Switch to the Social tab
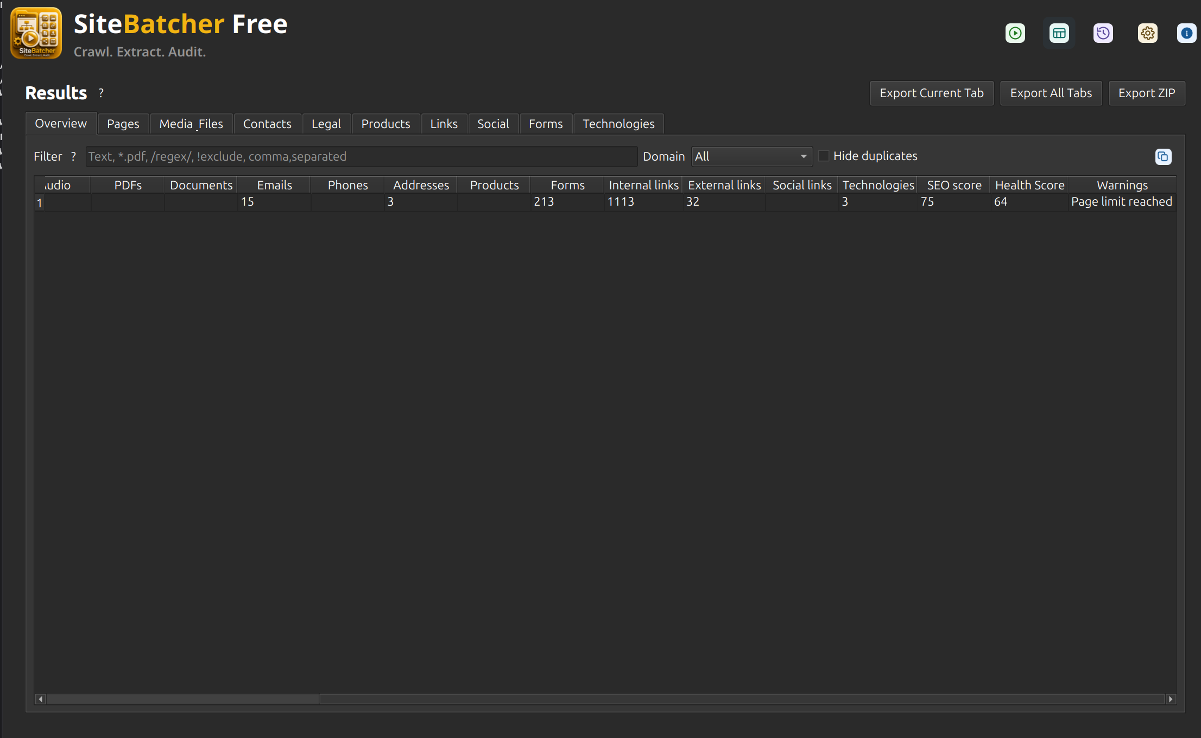Viewport: 1201px width, 738px height. point(493,124)
